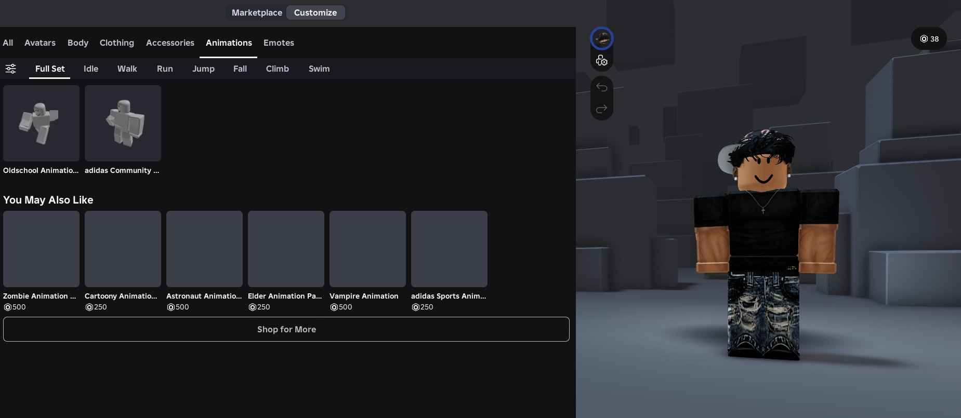The image size is (961, 418).
Task: Click the Shop for More button
Action: [x=286, y=329]
